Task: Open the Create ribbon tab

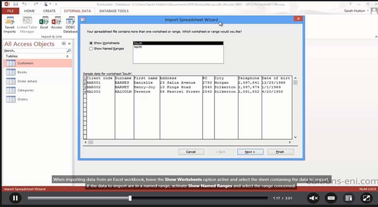Action: click(x=49, y=11)
